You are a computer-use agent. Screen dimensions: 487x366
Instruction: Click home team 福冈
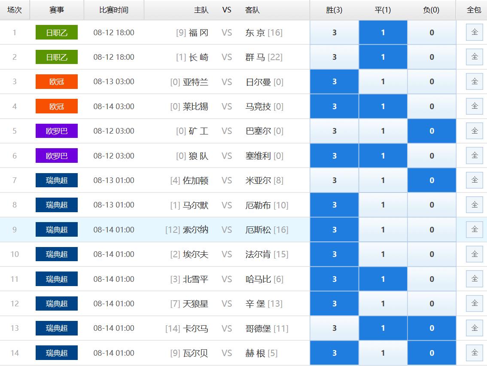(x=198, y=33)
